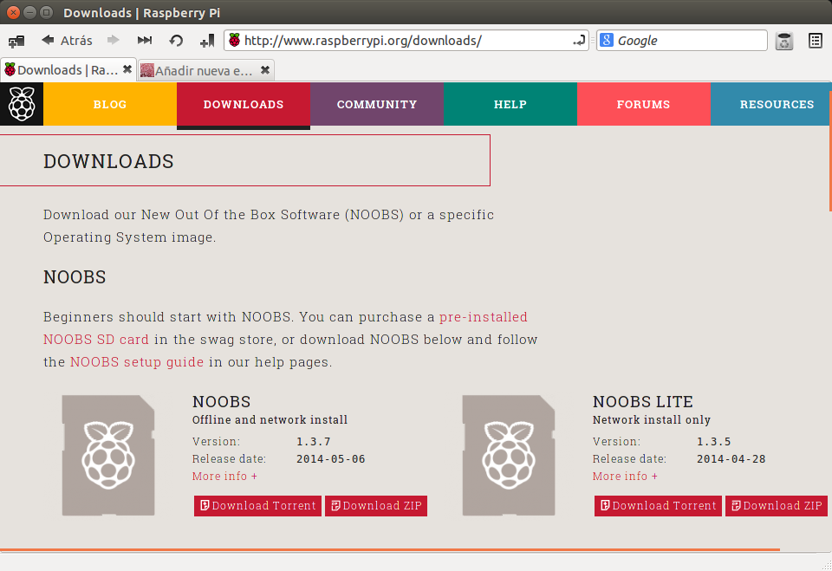Open the COMMUNITY navigation menu item
The height and width of the screenshot is (571, 832).
(376, 105)
